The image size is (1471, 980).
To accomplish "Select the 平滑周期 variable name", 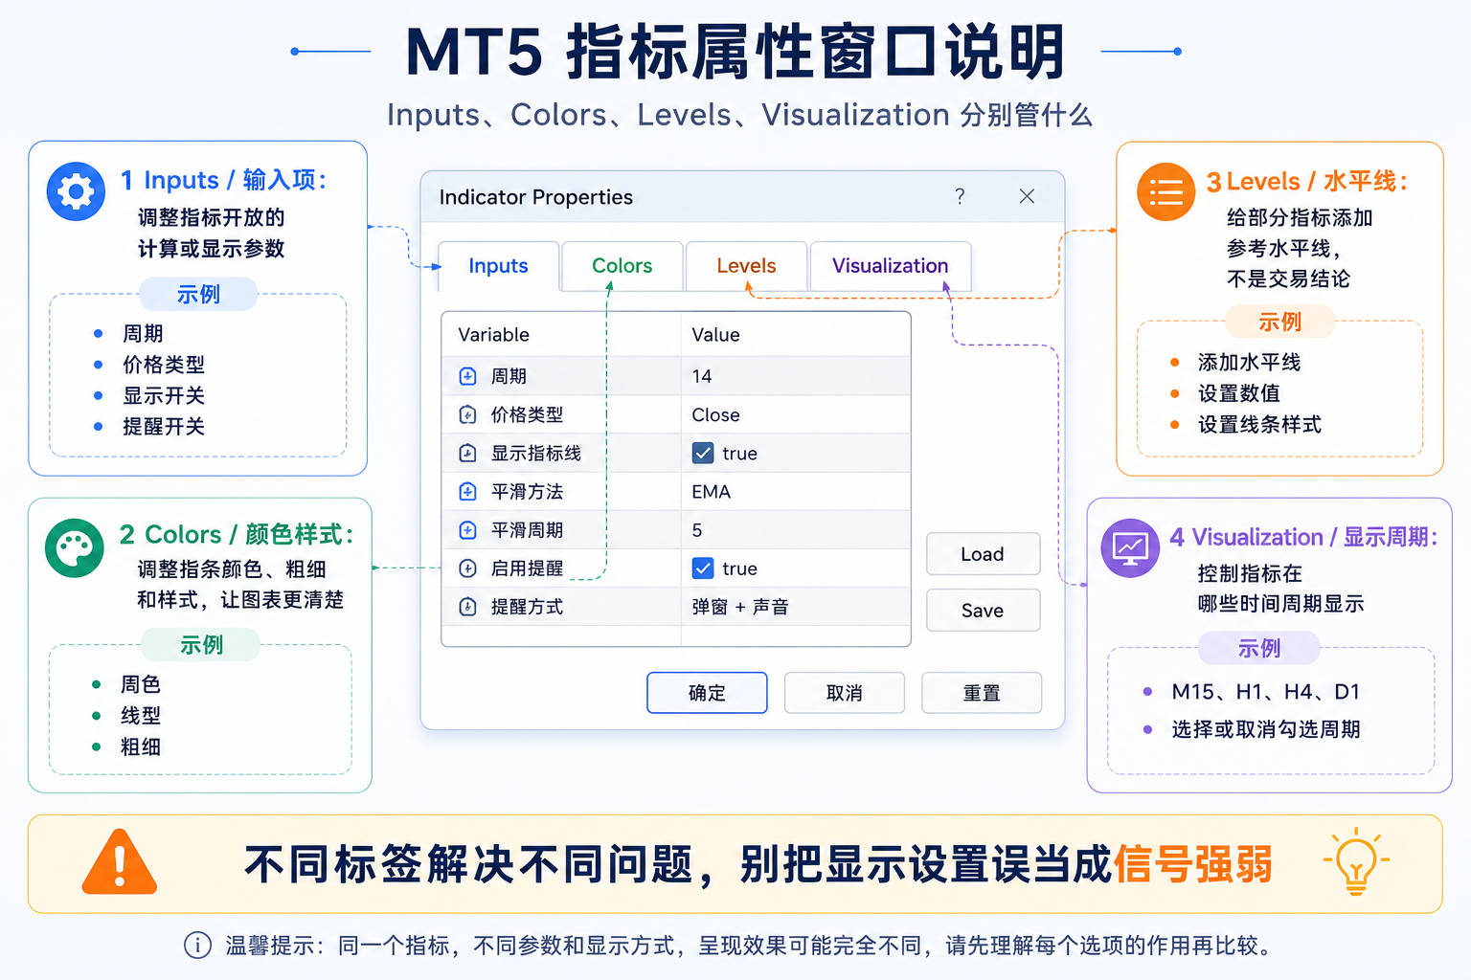I will 527,529.
